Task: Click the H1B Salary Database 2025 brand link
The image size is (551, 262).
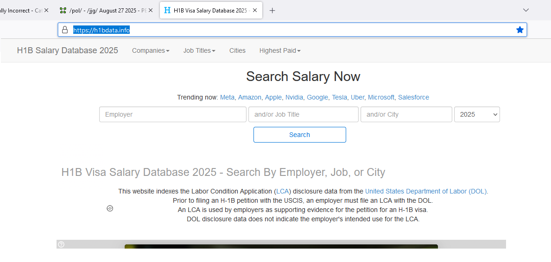Action: [x=68, y=50]
